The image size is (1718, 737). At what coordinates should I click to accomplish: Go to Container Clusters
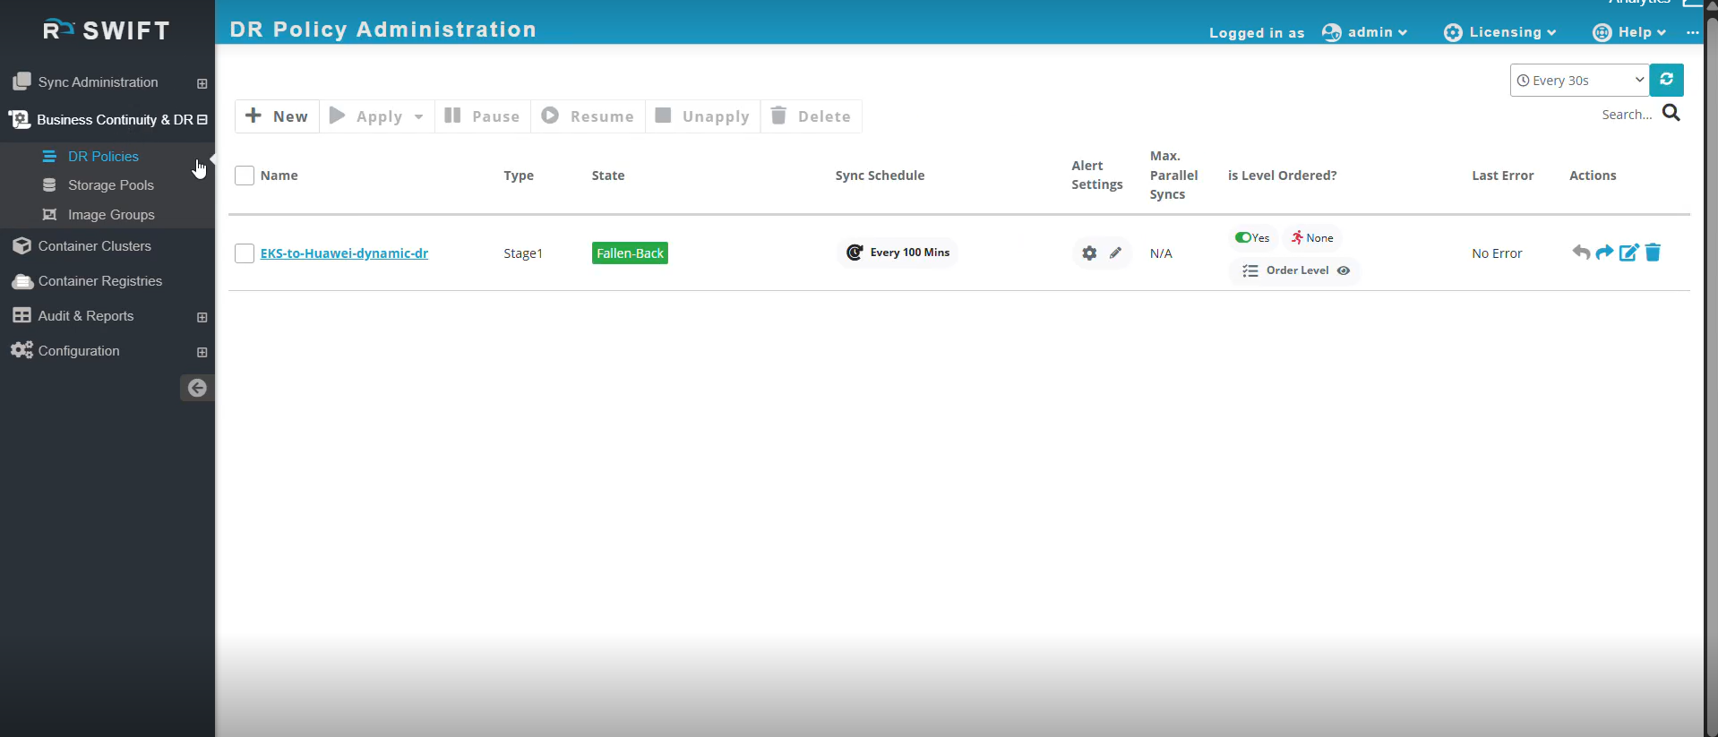click(x=94, y=246)
